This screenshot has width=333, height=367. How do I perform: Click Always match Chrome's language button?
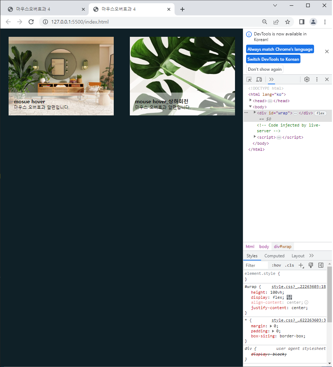280,49
